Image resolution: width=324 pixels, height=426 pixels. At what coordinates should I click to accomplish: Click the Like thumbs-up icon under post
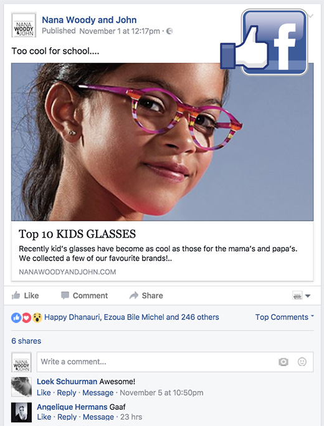16,295
